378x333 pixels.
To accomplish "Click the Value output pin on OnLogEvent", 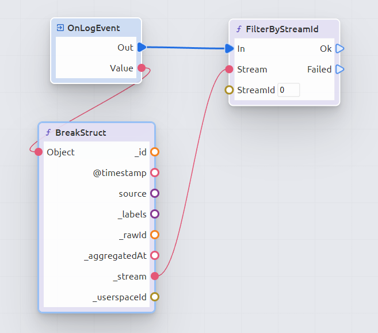I will 142,68.
